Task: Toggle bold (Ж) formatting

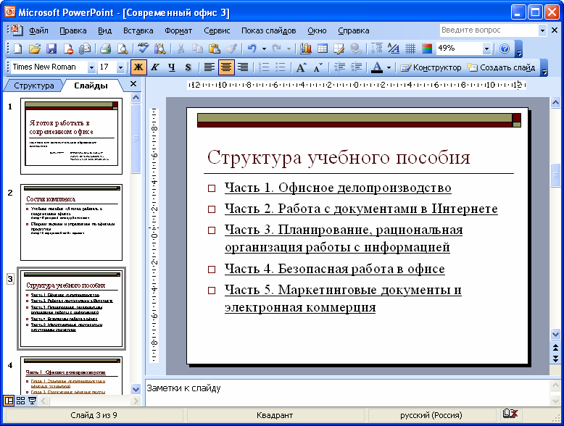Action: [138, 67]
